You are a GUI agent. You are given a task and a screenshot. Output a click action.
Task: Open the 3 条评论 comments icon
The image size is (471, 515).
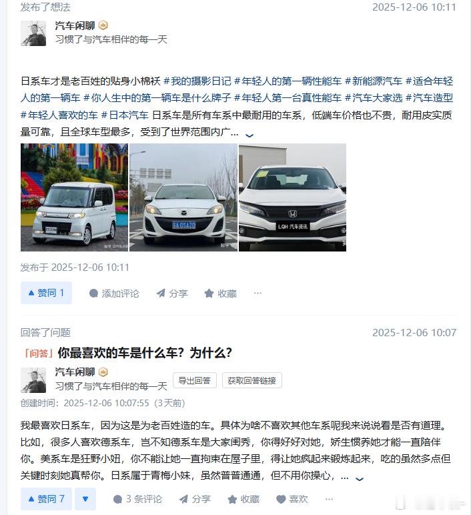click(117, 499)
